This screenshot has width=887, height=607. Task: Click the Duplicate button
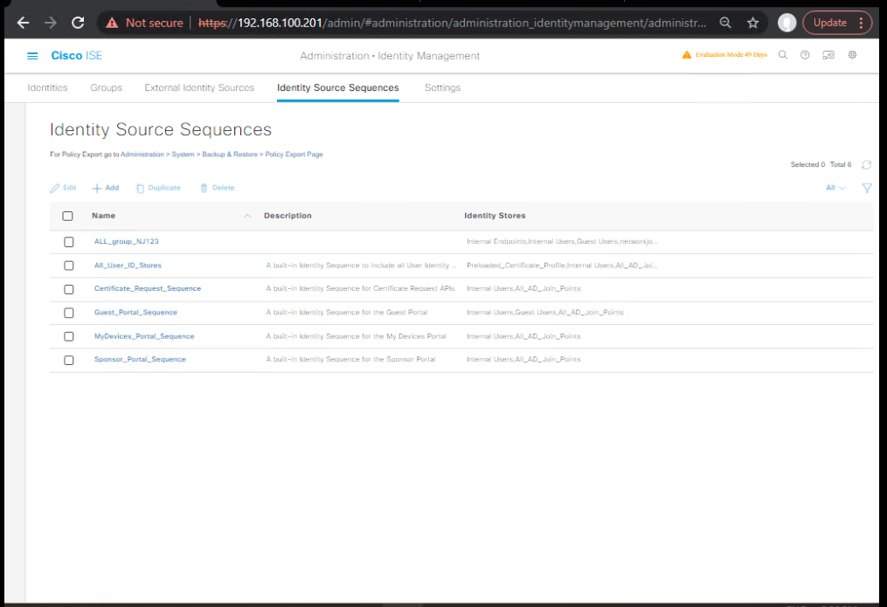[x=158, y=188]
